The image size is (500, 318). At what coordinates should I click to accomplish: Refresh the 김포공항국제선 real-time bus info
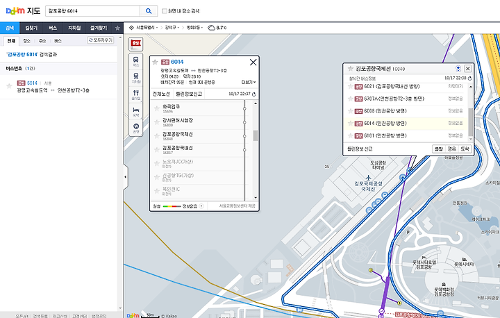tap(469, 78)
